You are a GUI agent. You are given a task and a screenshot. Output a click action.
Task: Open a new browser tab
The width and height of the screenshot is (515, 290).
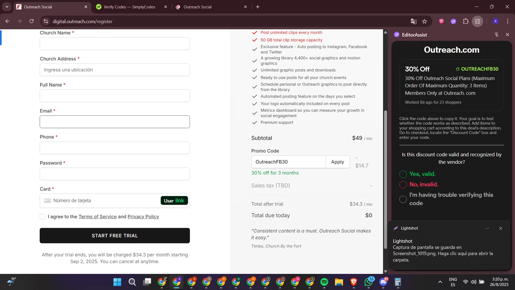(258, 7)
